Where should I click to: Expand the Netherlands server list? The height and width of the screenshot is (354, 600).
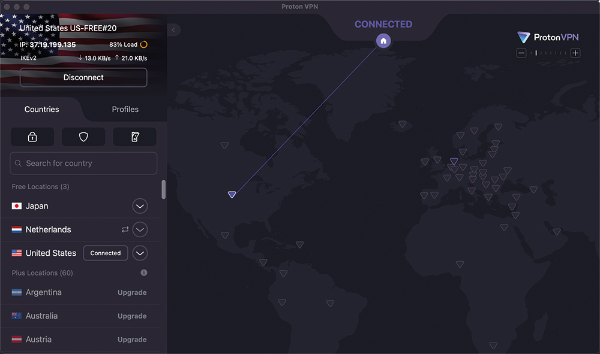[140, 229]
